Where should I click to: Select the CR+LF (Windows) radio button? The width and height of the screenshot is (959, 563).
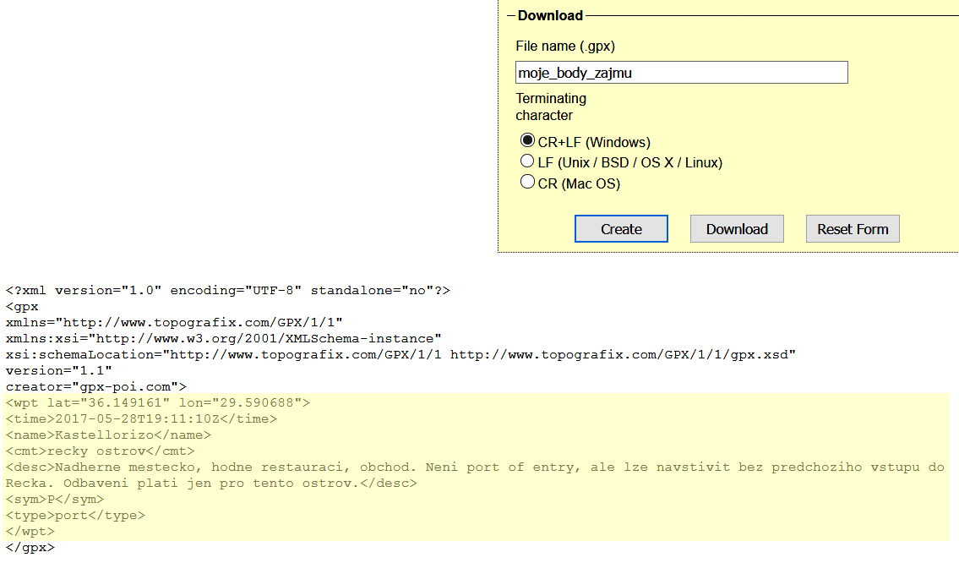click(x=528, y=141)
